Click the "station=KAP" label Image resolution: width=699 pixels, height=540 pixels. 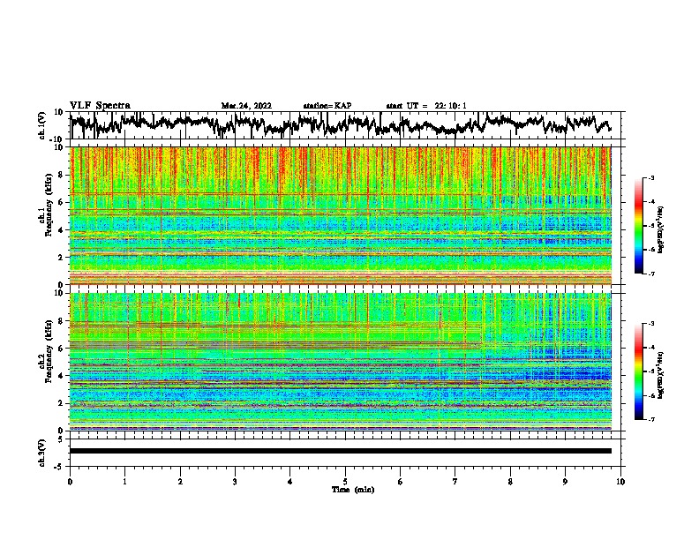[327, 106]
